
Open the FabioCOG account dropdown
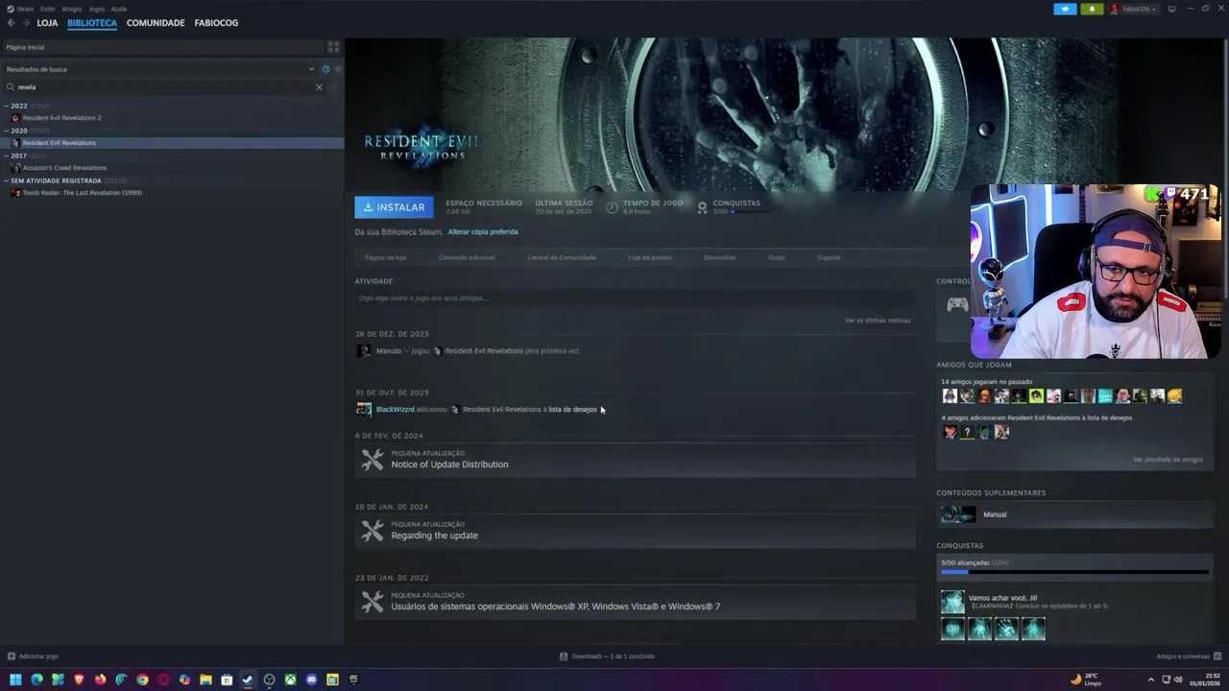[1133, 9]
